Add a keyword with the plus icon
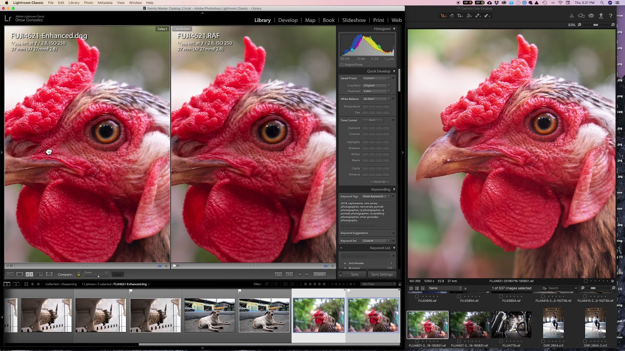This screenshot has height=351, width=625. click(x=341, y=248)
